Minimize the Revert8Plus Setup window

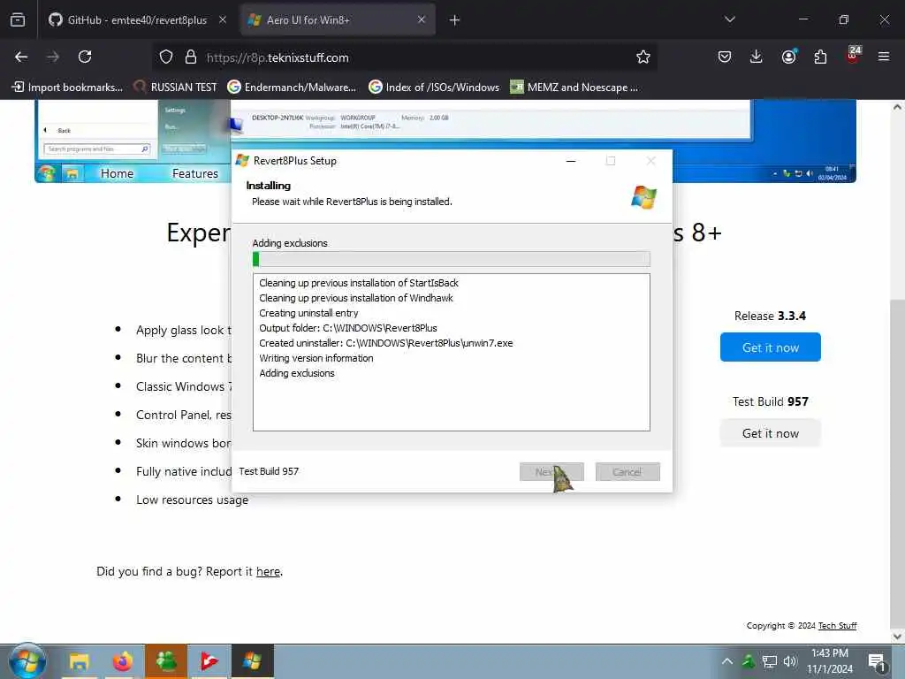coord(571,161)
